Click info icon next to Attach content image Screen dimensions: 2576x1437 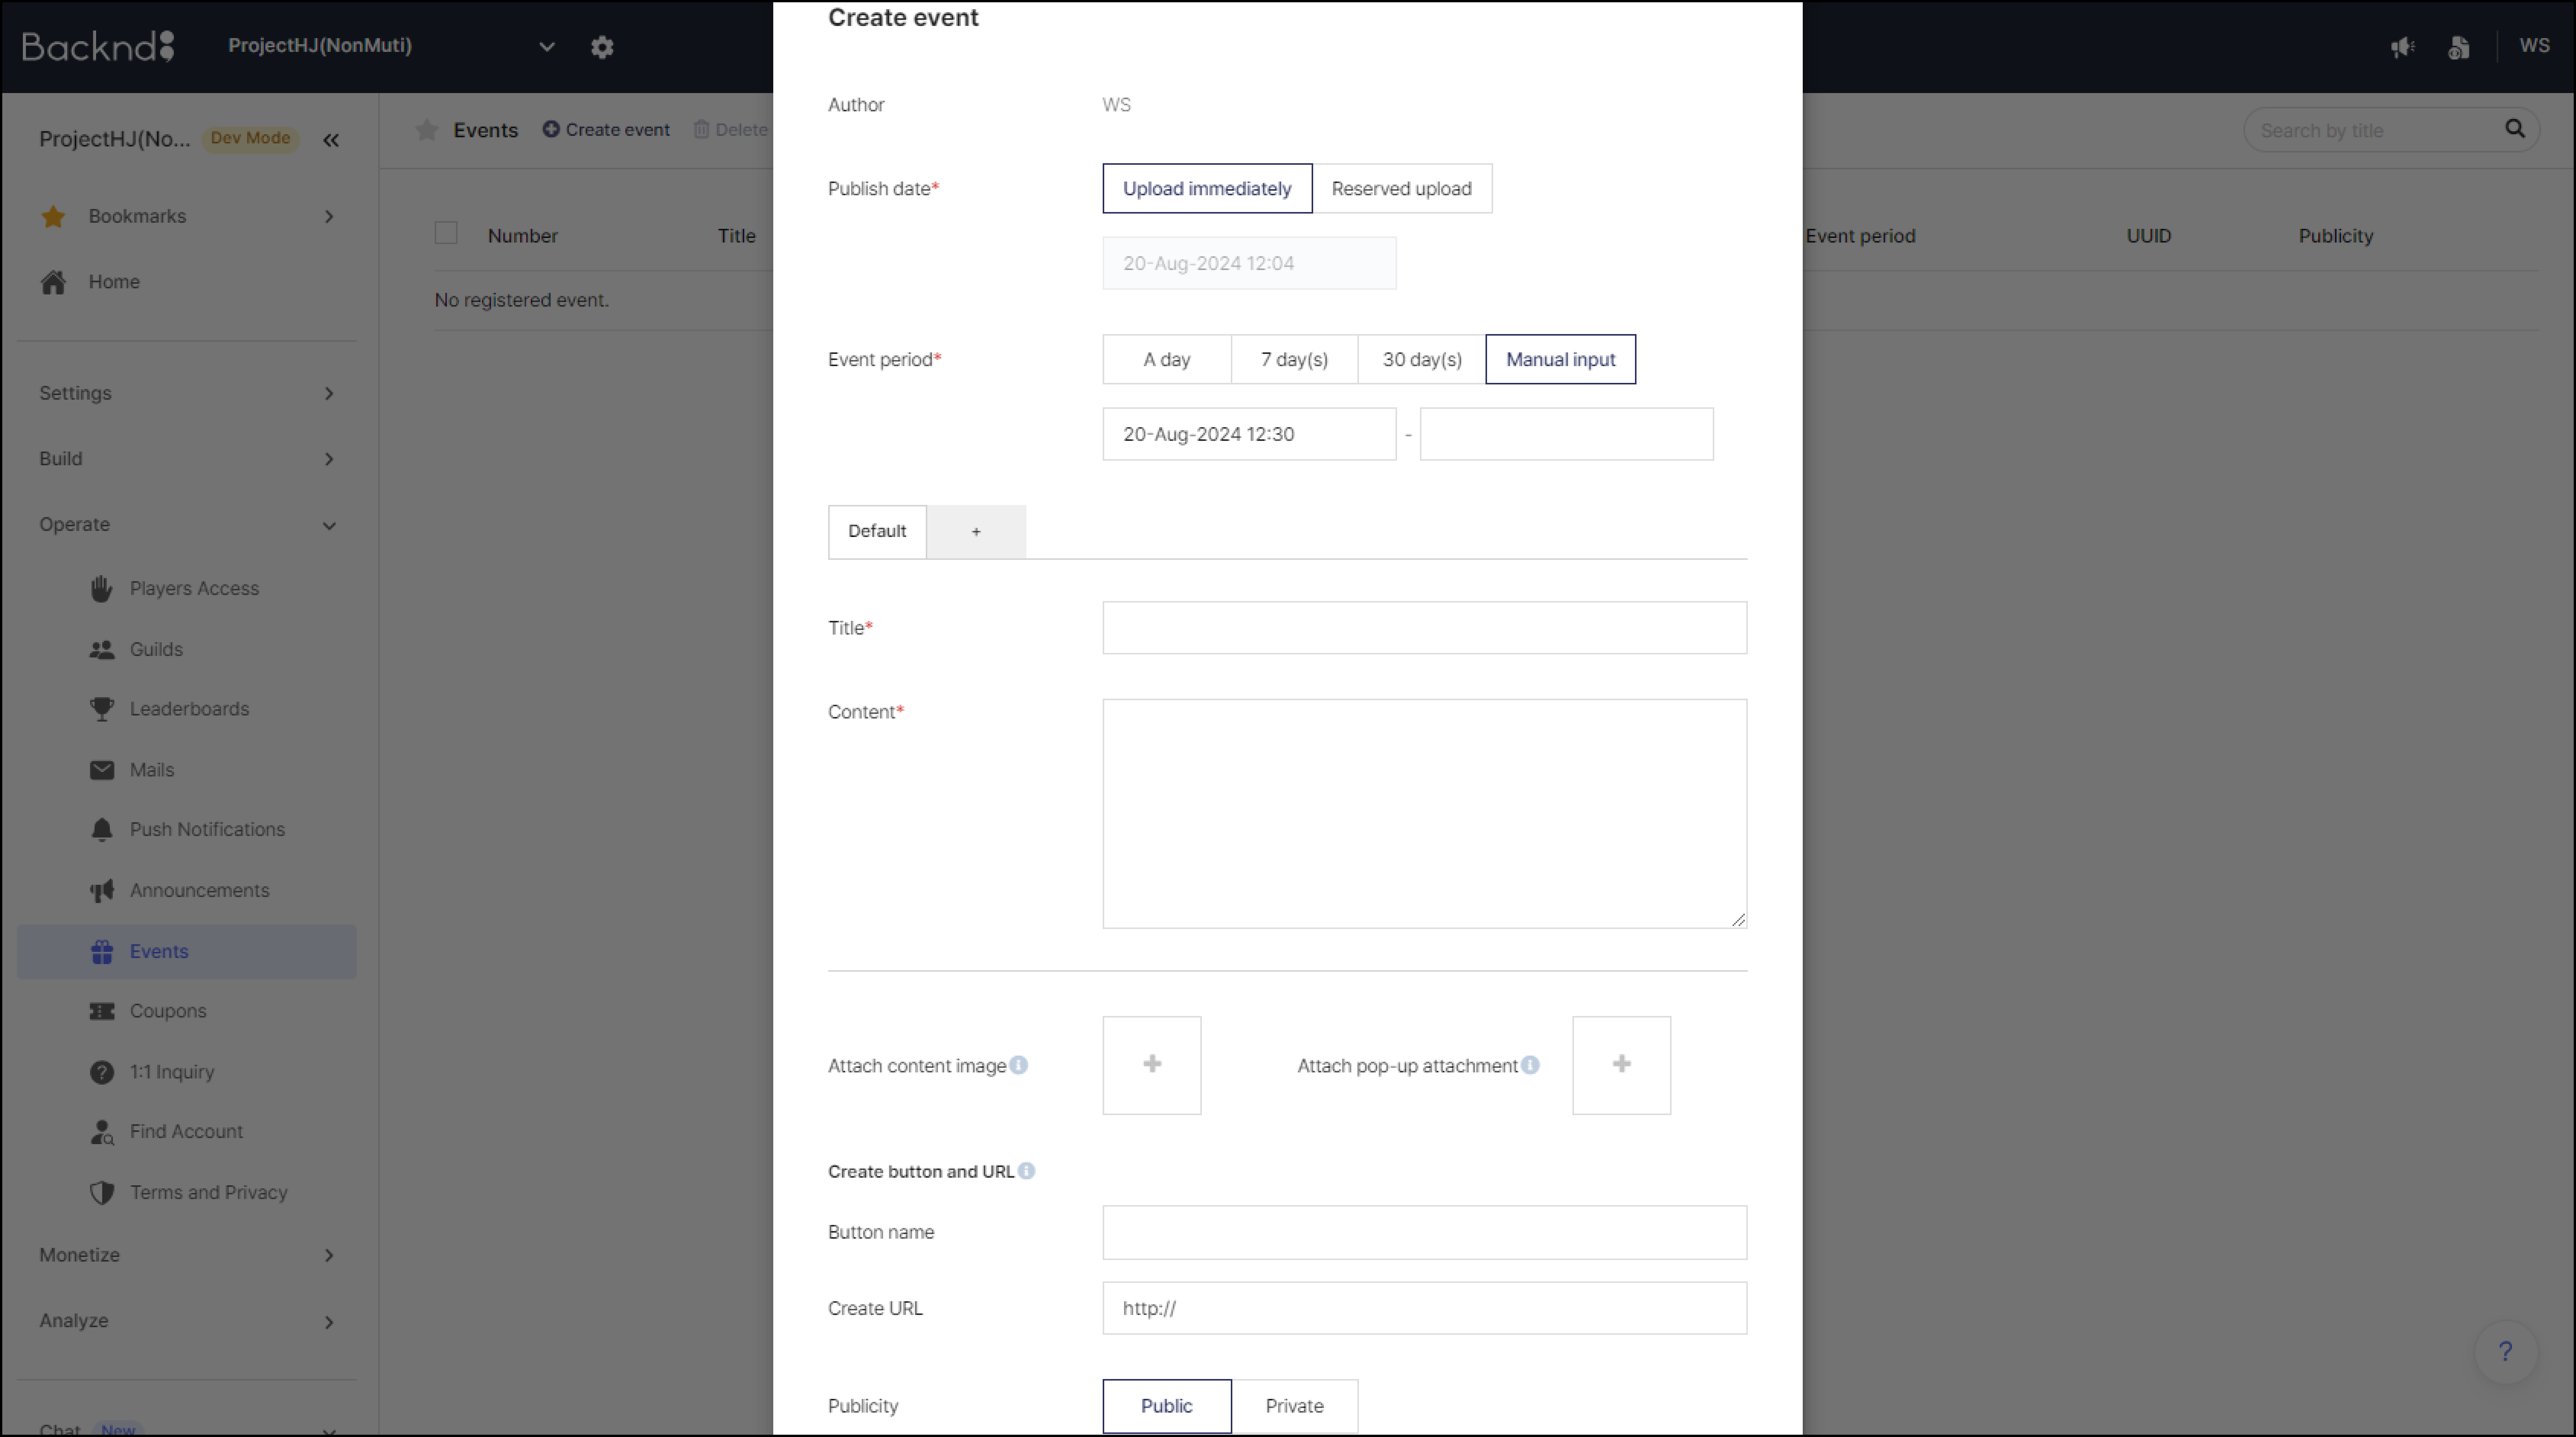(x=1018, y=1065)
